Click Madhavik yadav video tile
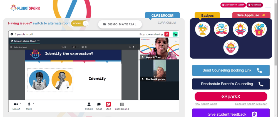Viewport: 278px width, 117px height. coord(160,71)
